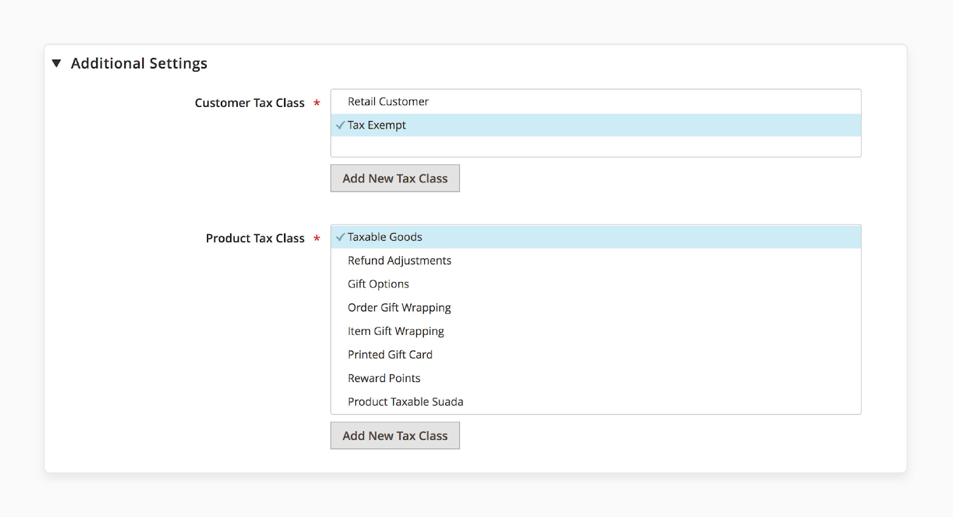Select Taxable Goods product tax class
This screenshot has width=953, height=517.
click(596, 237)
